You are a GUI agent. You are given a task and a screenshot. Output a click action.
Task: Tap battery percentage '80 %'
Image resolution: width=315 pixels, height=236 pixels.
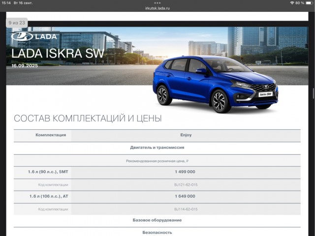coord(300,3)
